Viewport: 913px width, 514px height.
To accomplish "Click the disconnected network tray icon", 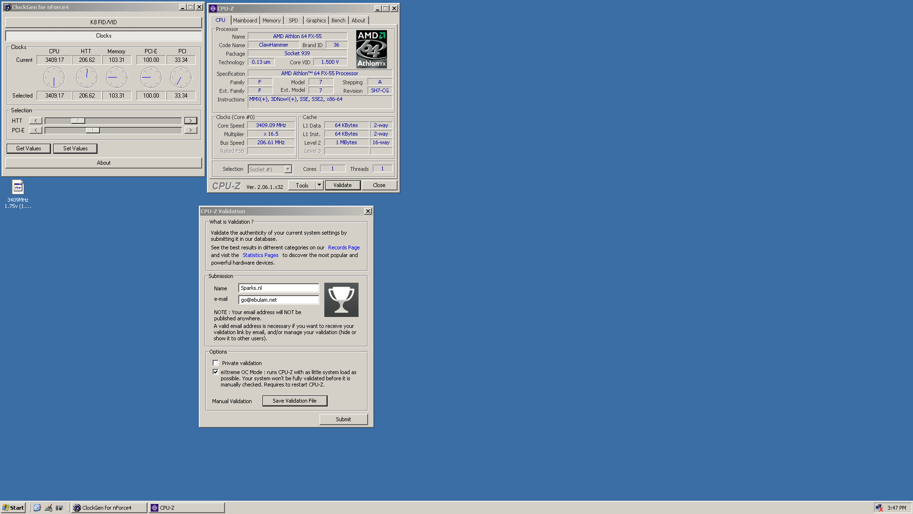I will (x=879, y=508).
